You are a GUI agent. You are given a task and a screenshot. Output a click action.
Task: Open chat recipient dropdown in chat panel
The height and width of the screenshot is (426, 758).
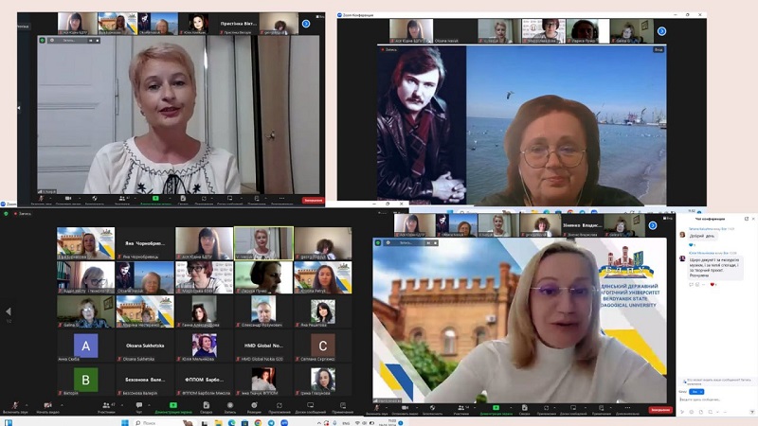(x=697, y=391)
